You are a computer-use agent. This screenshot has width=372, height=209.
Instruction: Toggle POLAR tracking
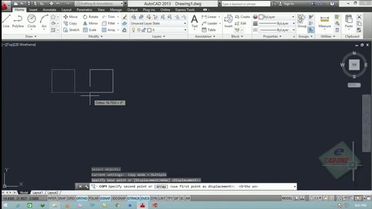point(94,199)
